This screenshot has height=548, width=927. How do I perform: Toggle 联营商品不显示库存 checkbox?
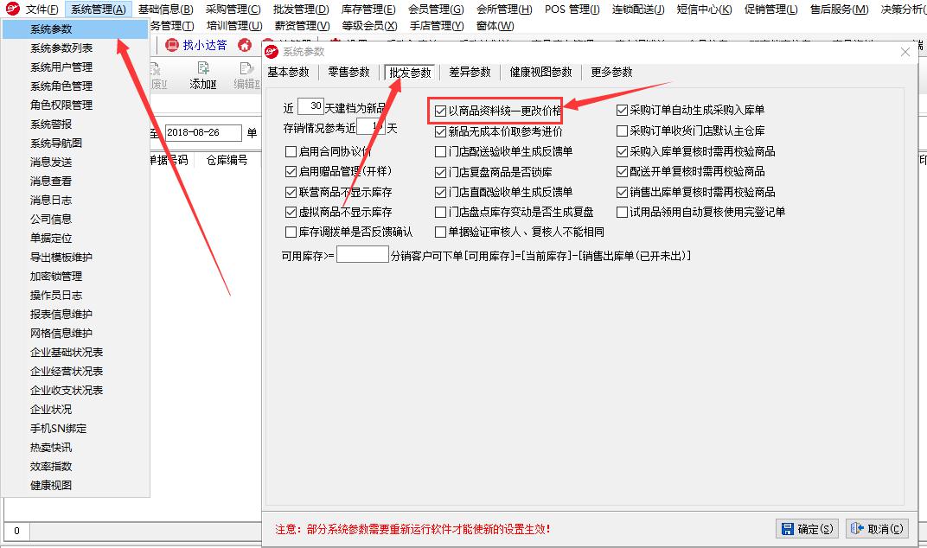(291, 192)
